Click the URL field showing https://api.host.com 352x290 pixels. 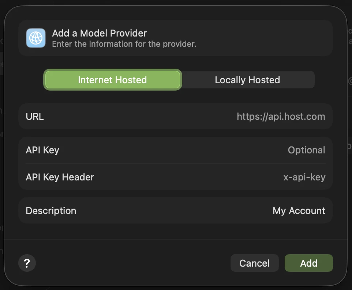[281, 117]
